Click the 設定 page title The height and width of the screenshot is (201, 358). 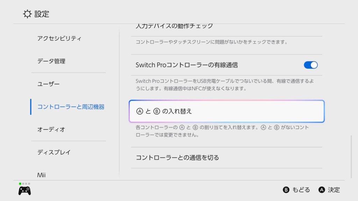(x=42, y=14)
